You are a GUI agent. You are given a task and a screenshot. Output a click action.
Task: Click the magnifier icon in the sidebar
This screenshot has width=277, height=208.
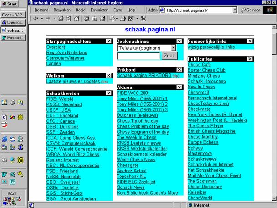click(x=21, y=102)
